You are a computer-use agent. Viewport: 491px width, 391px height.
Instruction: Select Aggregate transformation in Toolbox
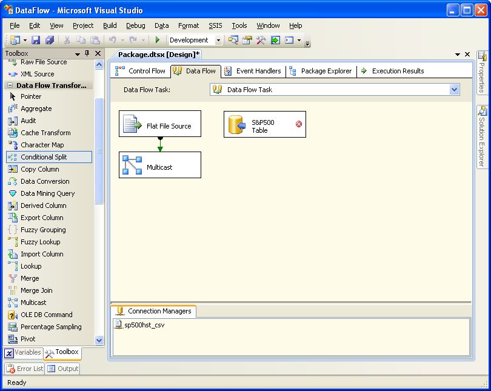tap(49, 109)
